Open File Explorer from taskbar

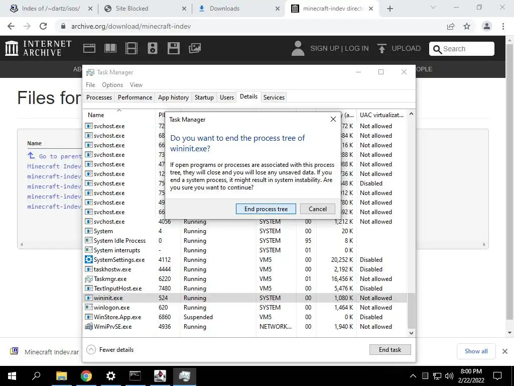pos(61,376)
